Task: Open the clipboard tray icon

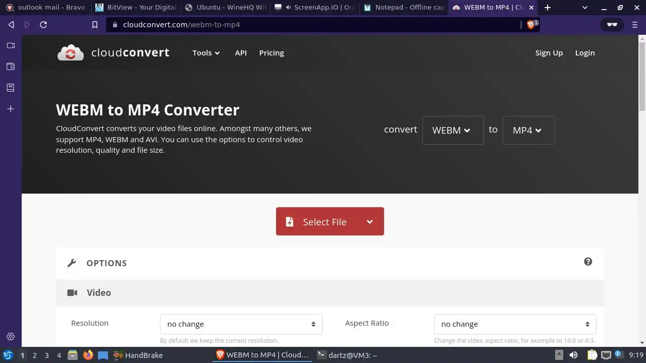Action: 591,355
